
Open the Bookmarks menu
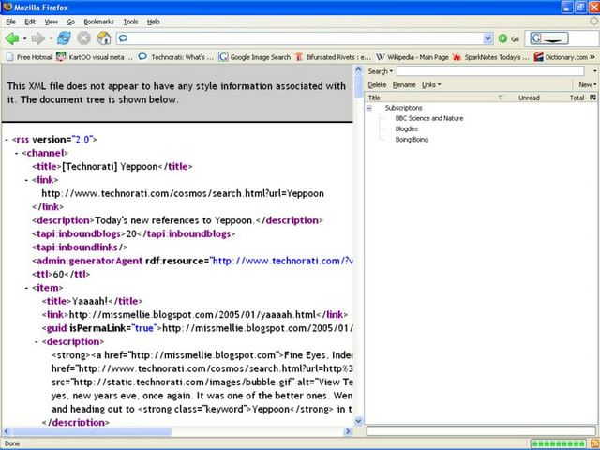coord(98,21)
